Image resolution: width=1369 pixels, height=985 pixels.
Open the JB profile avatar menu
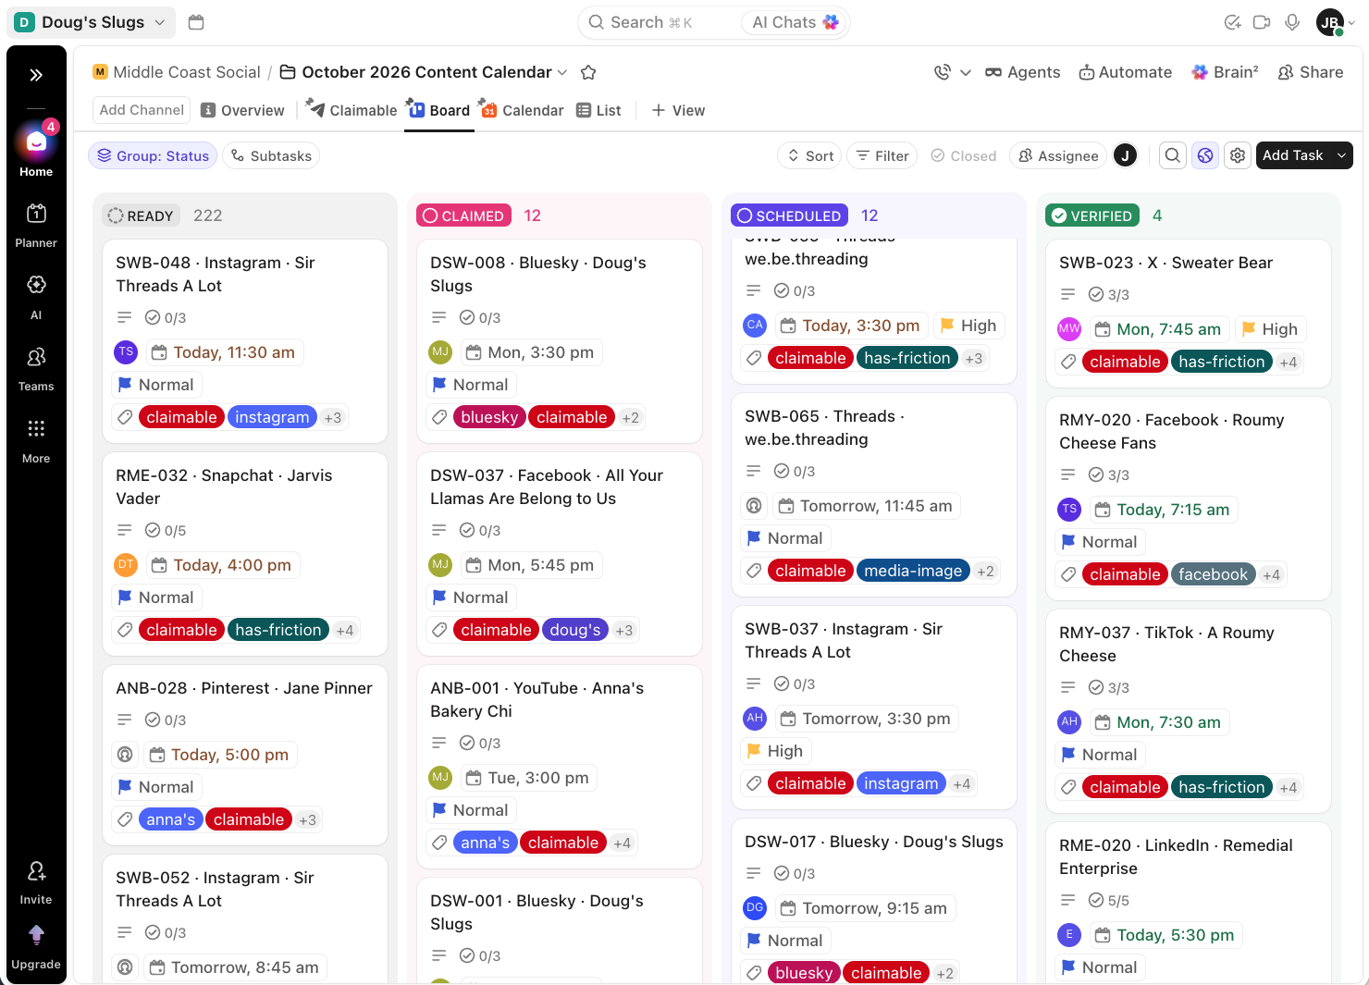click(x=1336, y=22)
